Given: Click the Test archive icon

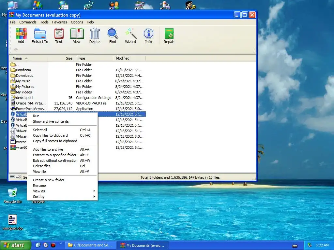Looking at the screenshot, I should [x=59, y=36].
